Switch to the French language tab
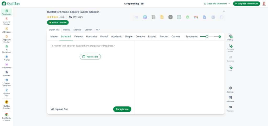 point(66,30)
